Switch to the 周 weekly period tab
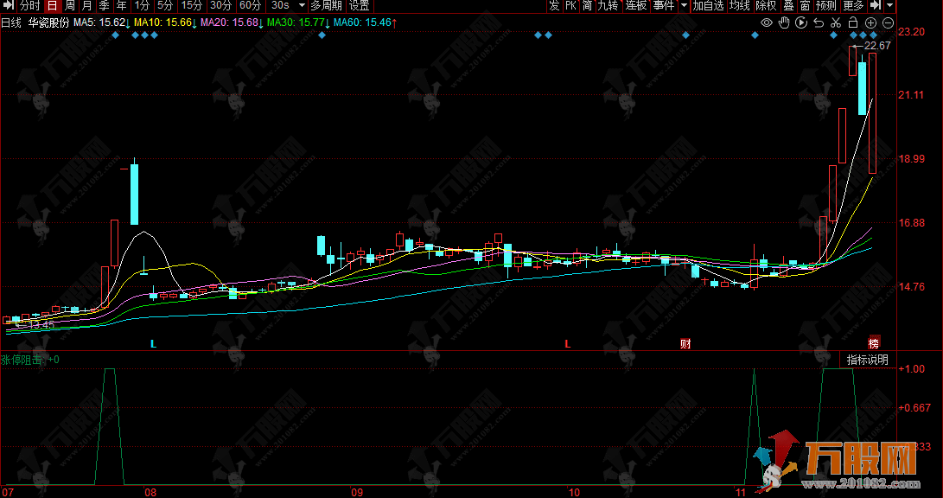 tap(69, 6)
